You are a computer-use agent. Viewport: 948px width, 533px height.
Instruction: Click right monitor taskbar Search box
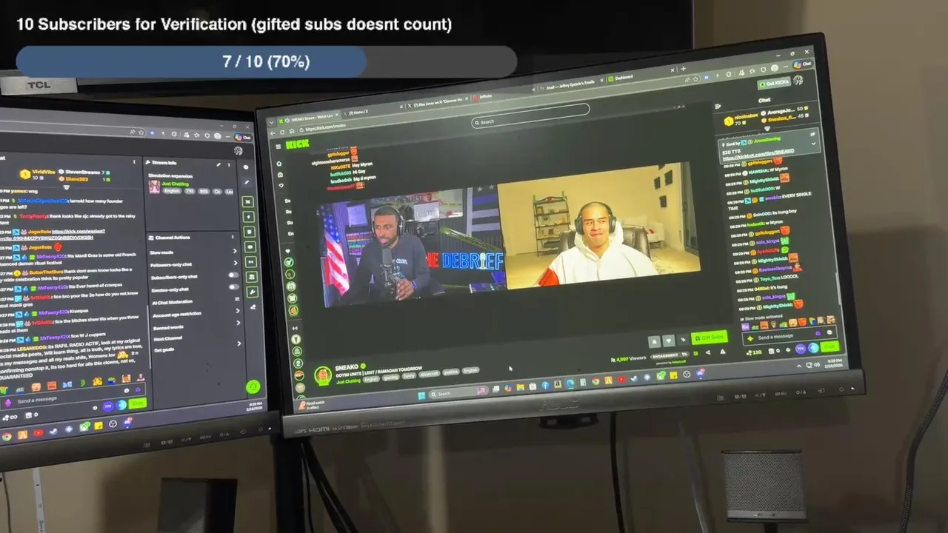point(458,393)
